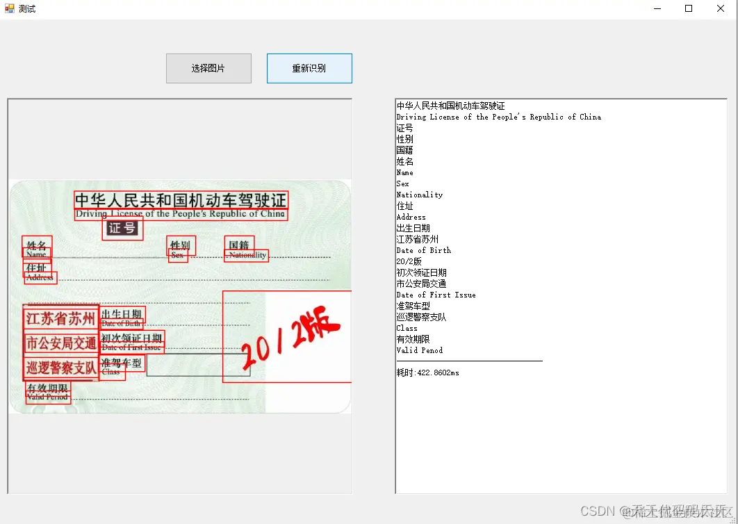Close the 测试 window
This screenshot has width=738, height=524.
(x=720, y=8)
